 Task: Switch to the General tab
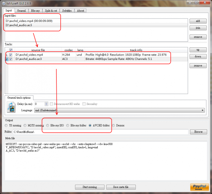point(21,11)
